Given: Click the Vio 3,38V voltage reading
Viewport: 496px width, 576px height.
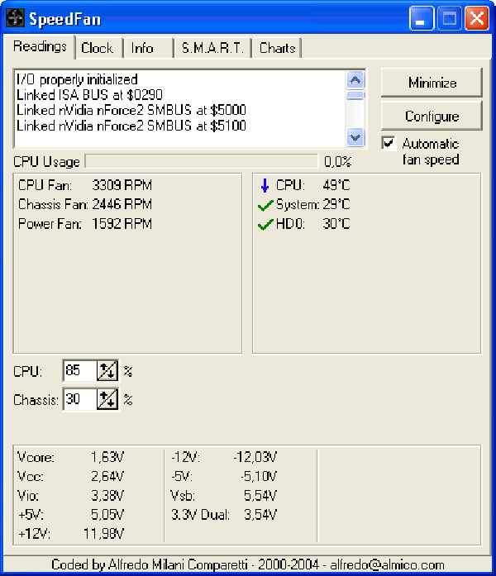Looking at the screenshot, I should pos(70,496).
